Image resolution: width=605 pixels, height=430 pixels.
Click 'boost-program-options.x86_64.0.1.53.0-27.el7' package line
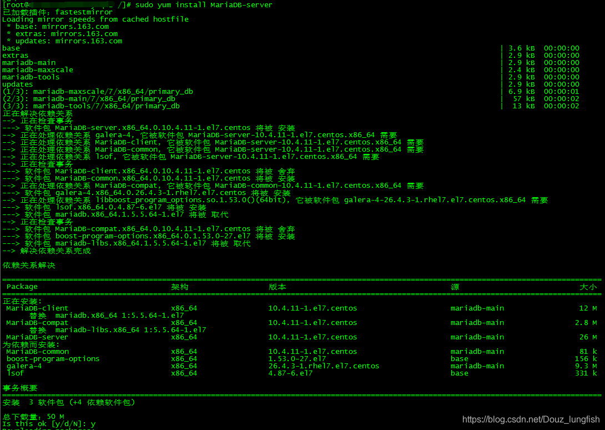149,237
